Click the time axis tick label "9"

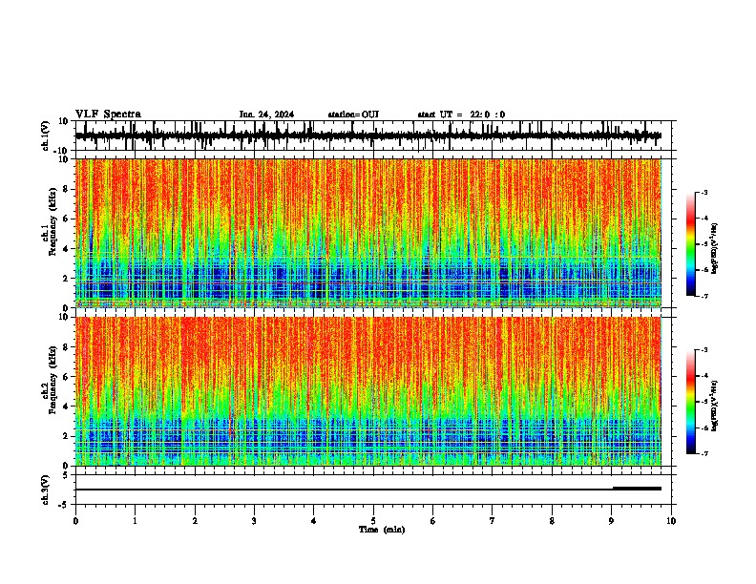pos(611,521)
